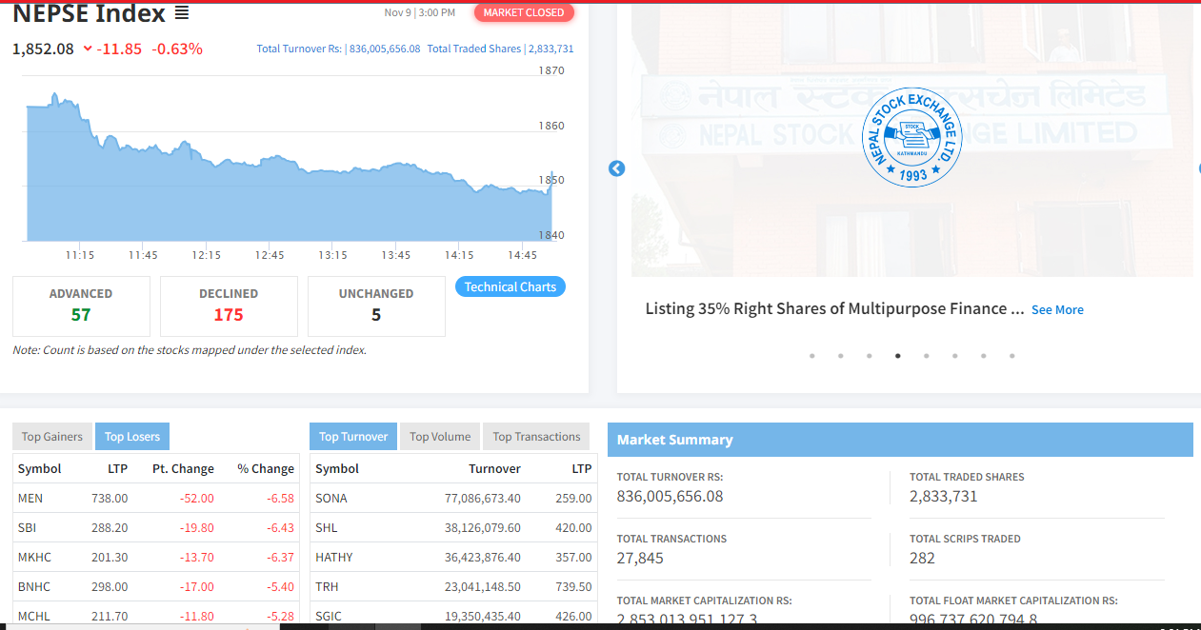Select the seventh carousel dot indicator
This screenshot has width=1201, height=630.
tap(983, 356)
